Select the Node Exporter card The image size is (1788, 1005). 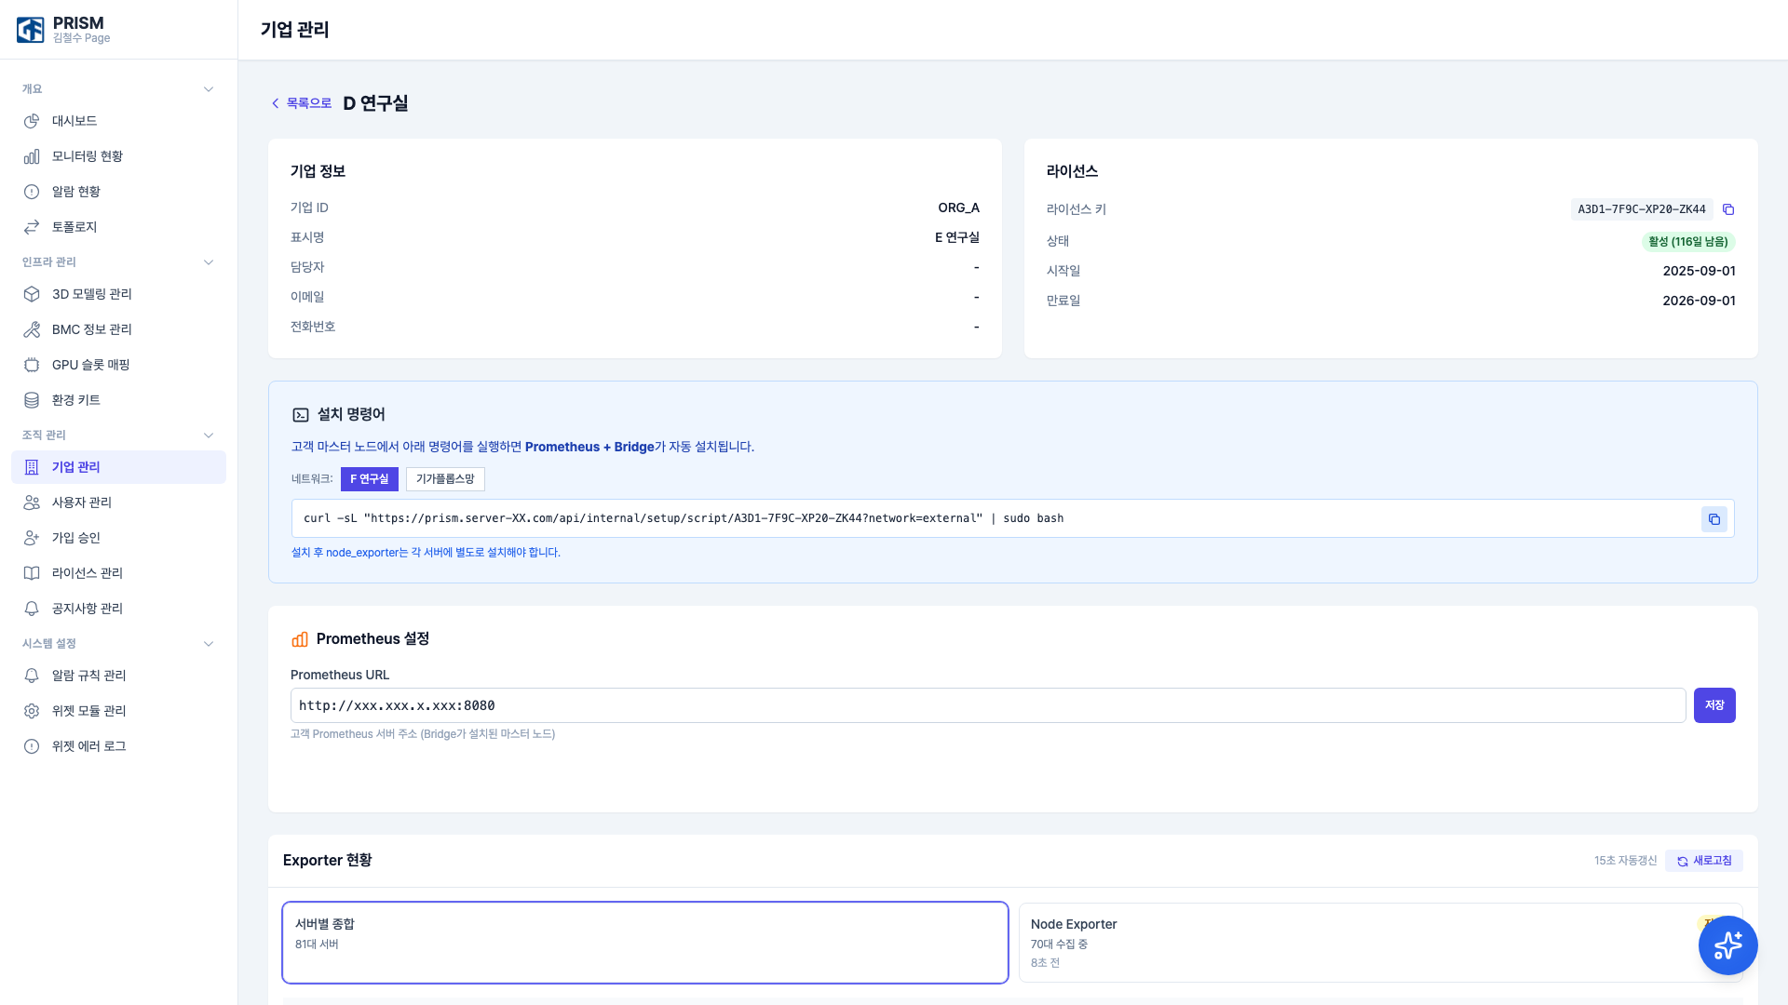pyautogui.click(x=1381, y=943)
